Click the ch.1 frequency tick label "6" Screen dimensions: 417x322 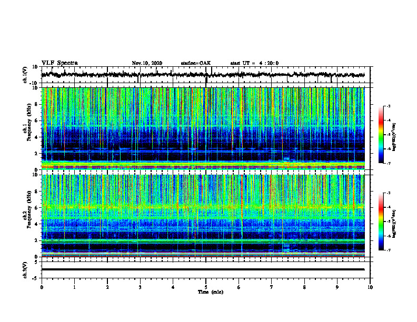click(x=36, y=120)
